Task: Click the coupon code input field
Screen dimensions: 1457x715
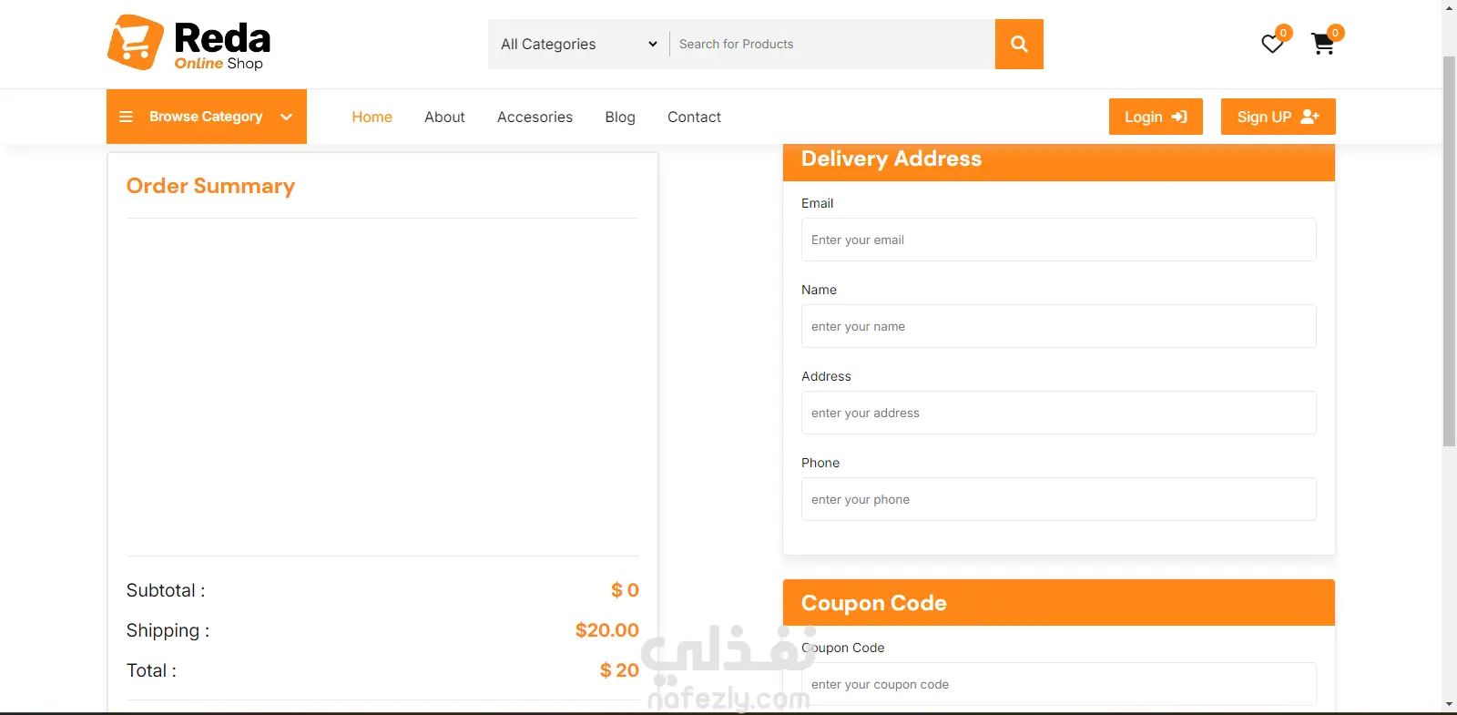Action: pos(1058,684)
